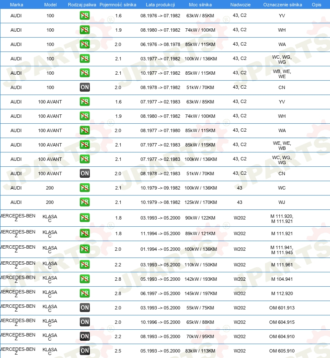Click power value '89kW / 121KM'
The width and height of the screenshot is (330, 358).
[200, 233]
